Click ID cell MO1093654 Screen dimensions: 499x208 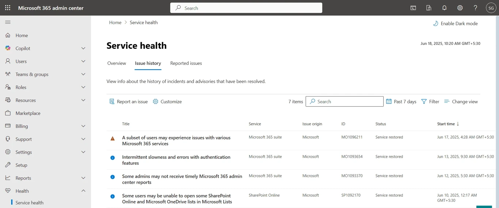click(x=352, y=157)
